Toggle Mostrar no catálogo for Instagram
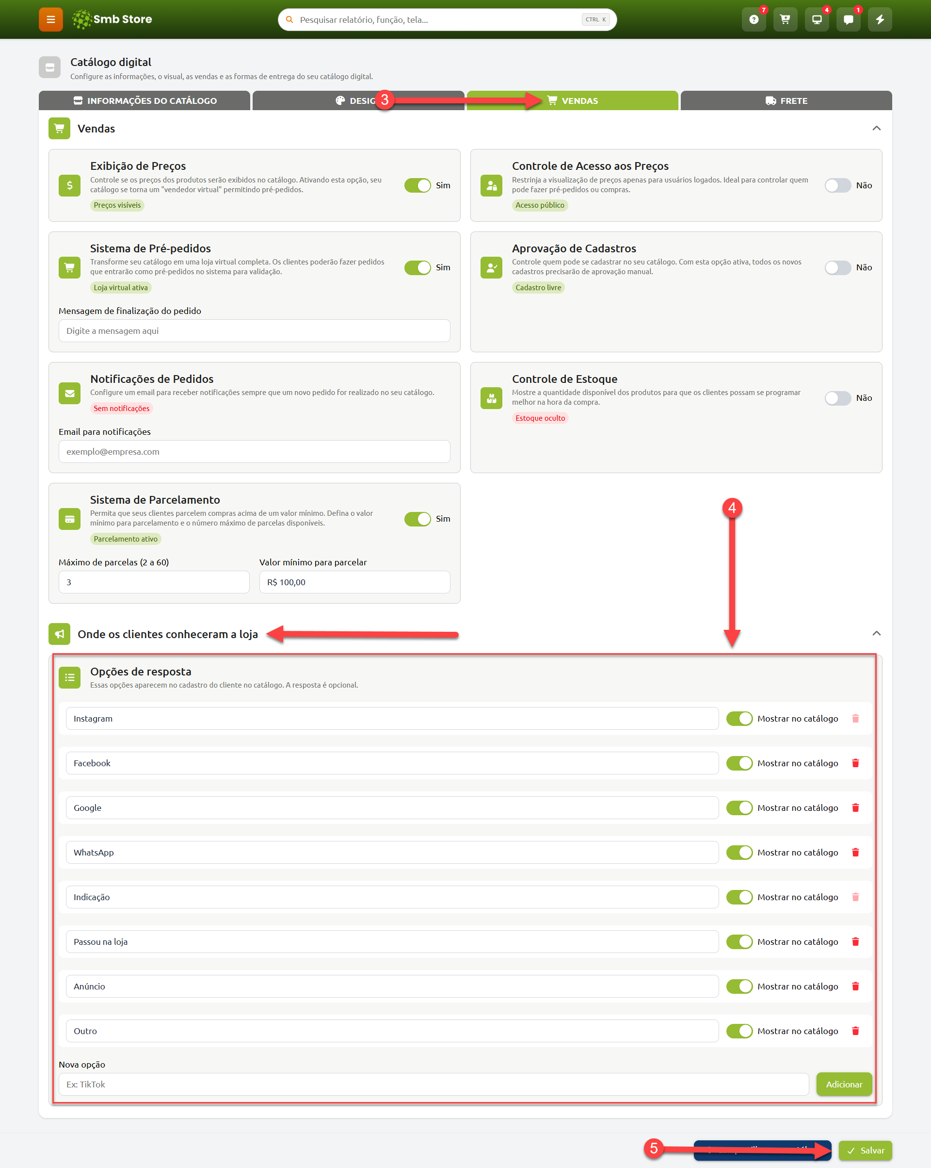This screenshot has width=931, height=1168. tap(739, 719)
